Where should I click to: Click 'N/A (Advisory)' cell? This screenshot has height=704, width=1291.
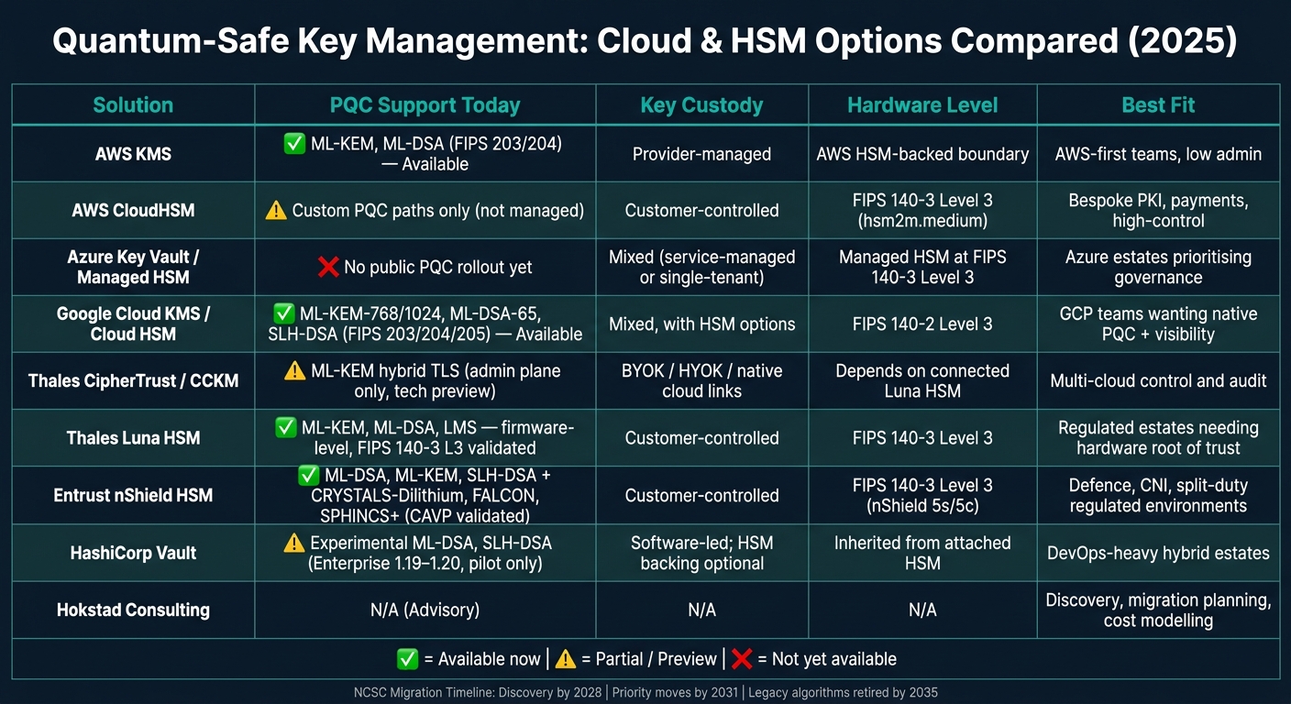425,610
